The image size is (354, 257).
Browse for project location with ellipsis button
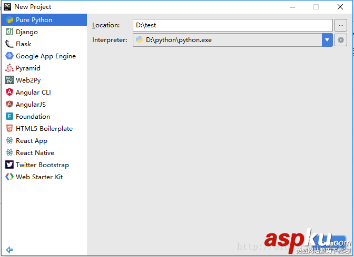click(x=341, y=25)
